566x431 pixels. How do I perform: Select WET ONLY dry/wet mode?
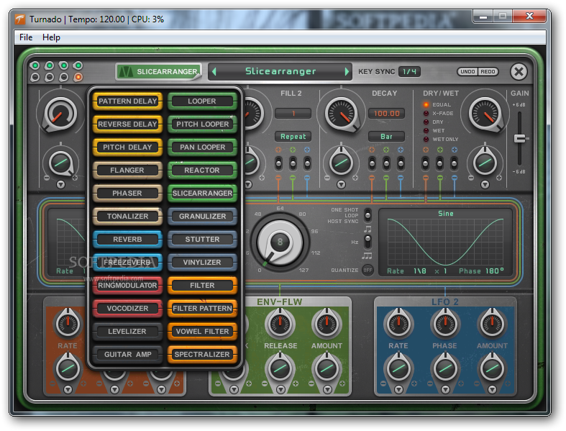(x=441, y=140)
